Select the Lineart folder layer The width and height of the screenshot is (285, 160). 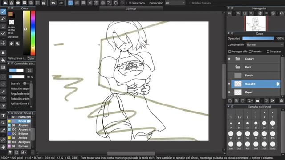(256, 59)
